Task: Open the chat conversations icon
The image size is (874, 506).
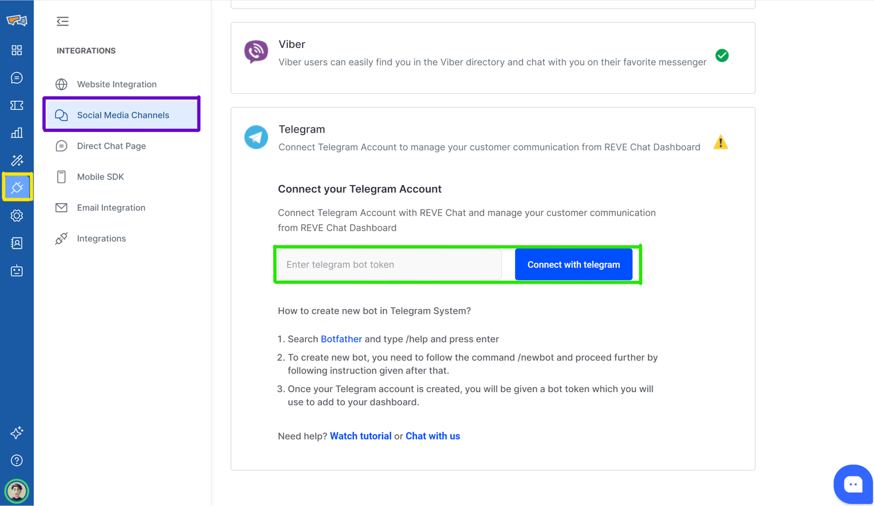Action: pos(17,78)
